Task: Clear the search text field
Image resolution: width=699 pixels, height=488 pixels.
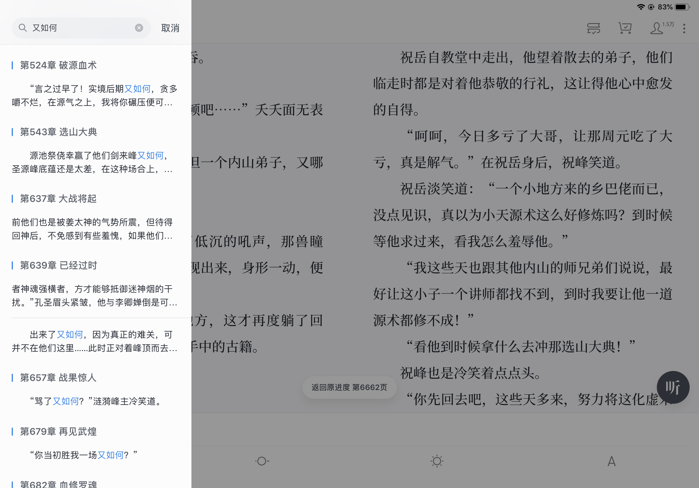Action: point(139,28)
